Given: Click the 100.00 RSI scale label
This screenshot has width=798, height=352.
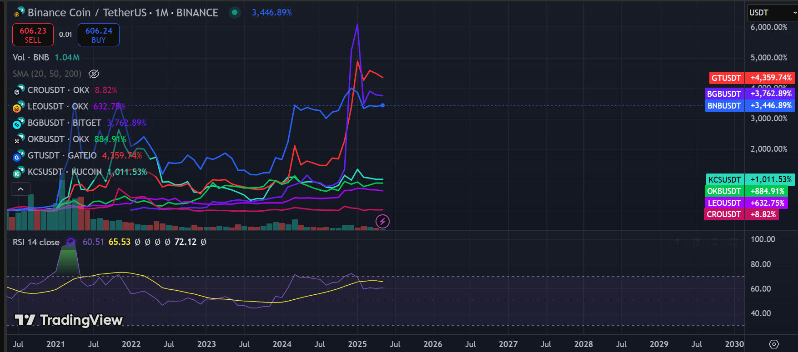Looking at the screenshot, I should tap(763, 239).
